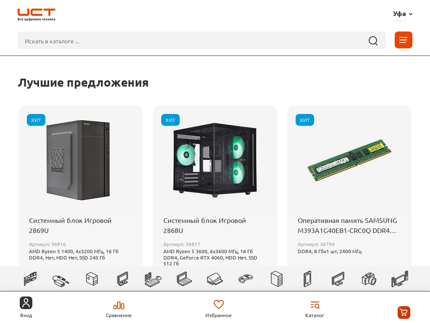430x323 pixels.
Task: Click the Вход login button
Action: (26, 307)
